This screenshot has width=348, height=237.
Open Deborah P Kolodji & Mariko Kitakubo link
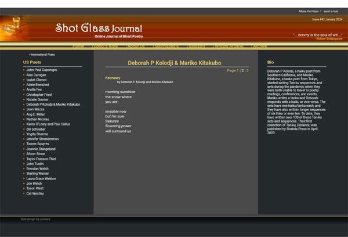tap(53, 105)
